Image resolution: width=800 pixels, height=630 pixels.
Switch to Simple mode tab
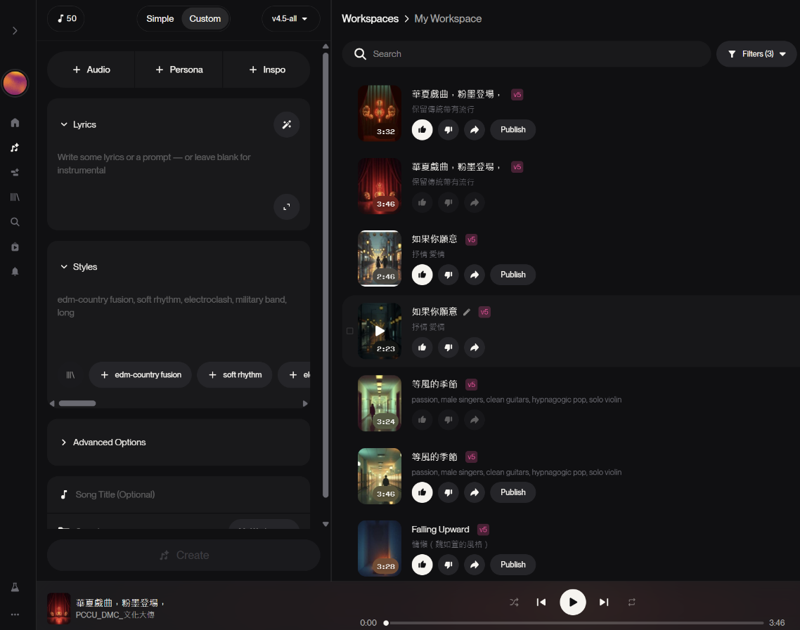click(x=160, y=19)
